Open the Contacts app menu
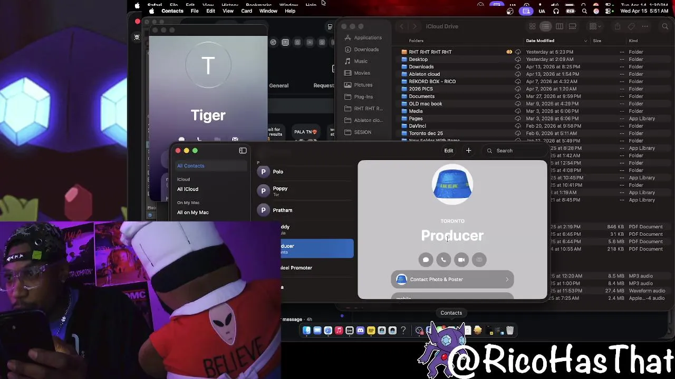This screenshot has height=379, width=675. coord(172,11)
